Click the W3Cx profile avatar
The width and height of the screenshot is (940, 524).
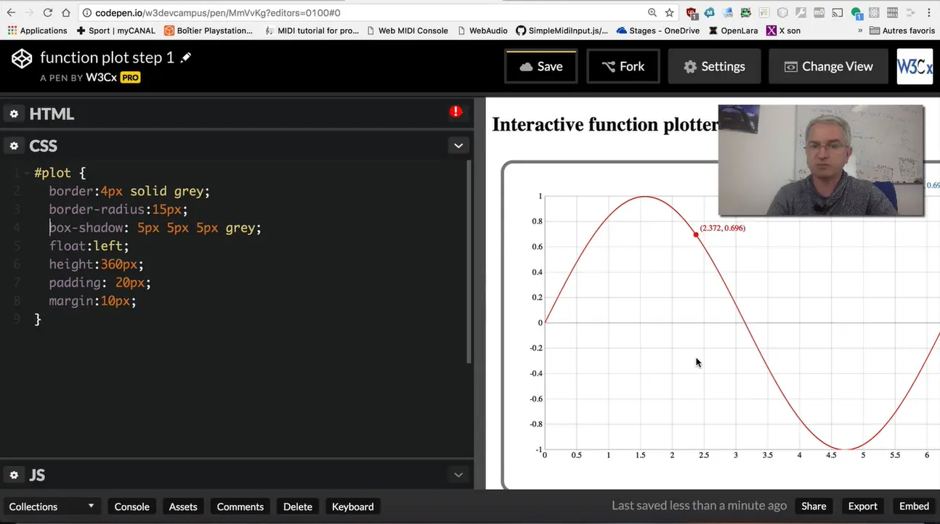(x=915, y=67)
